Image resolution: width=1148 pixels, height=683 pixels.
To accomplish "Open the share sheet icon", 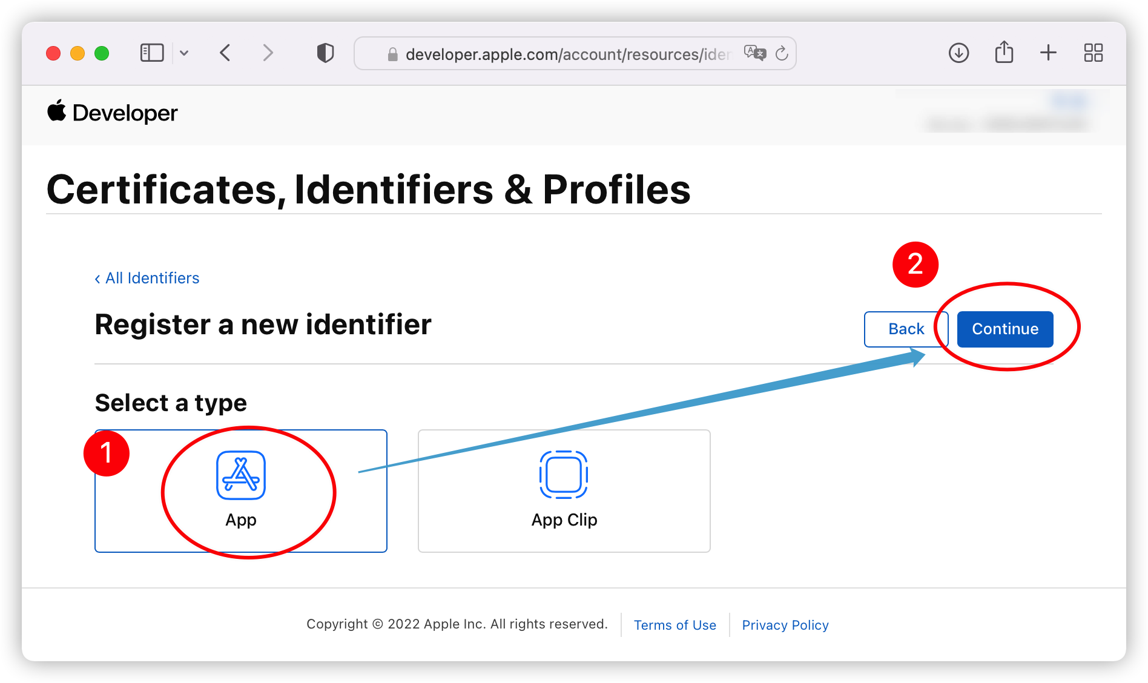I will (1004, 52).
